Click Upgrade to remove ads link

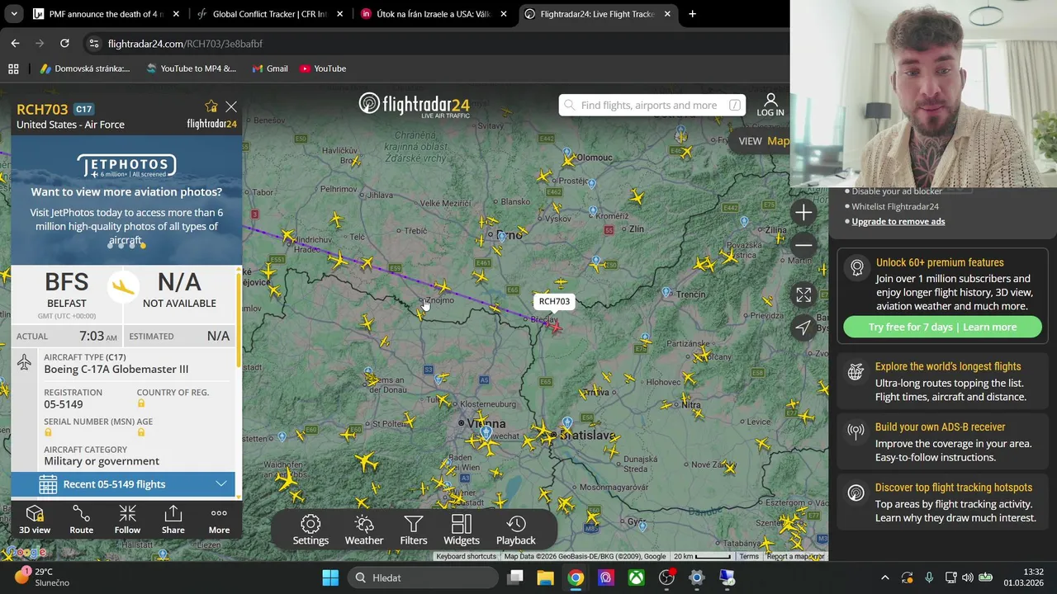[898, 221]
